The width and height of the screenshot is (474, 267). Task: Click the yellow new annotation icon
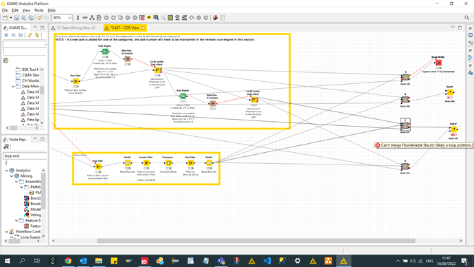click(149, 18)
